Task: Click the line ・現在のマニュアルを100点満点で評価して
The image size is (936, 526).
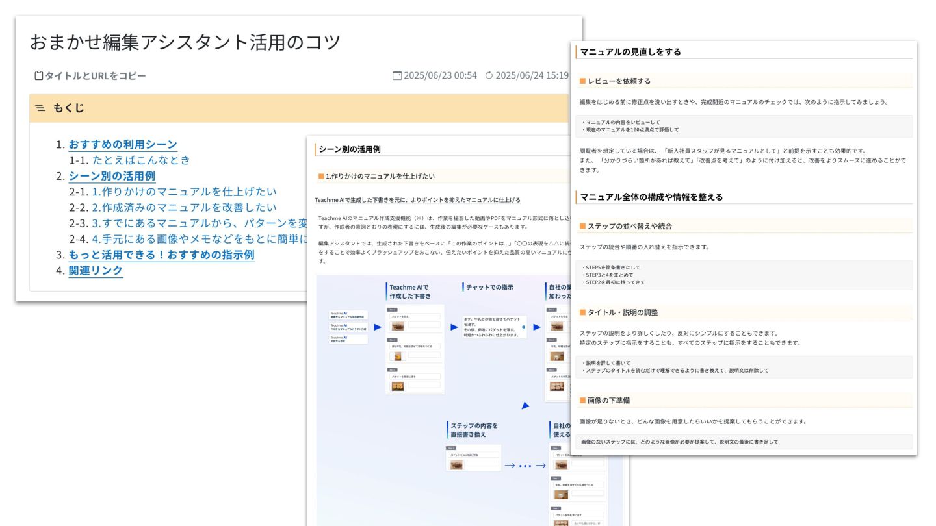Action: 630,130
